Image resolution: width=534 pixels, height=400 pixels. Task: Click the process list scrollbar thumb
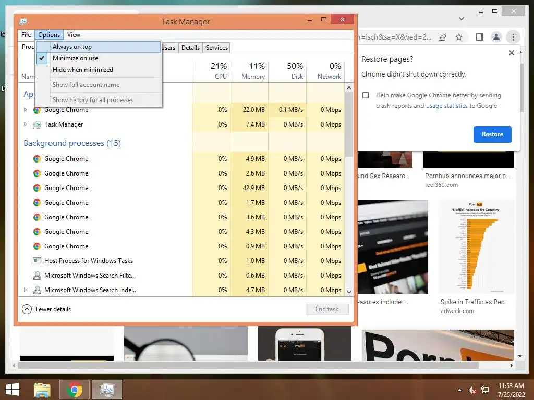coord(349,124)
